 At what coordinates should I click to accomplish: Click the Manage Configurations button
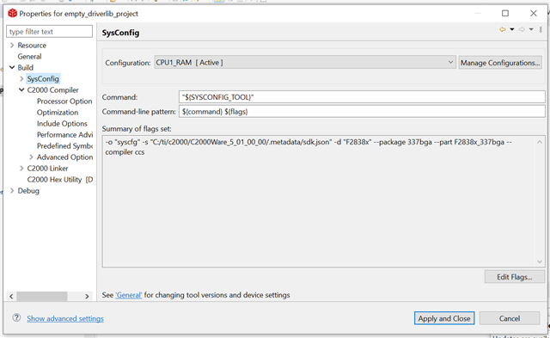pyautogui.click(x=500, y=63)
